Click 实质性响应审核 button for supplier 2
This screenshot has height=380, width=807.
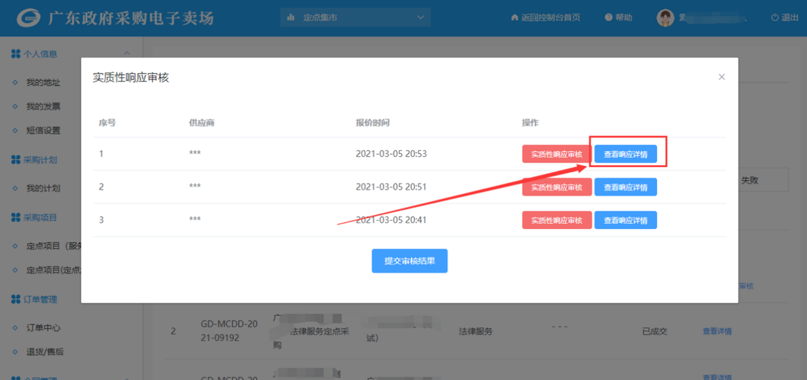556,187
